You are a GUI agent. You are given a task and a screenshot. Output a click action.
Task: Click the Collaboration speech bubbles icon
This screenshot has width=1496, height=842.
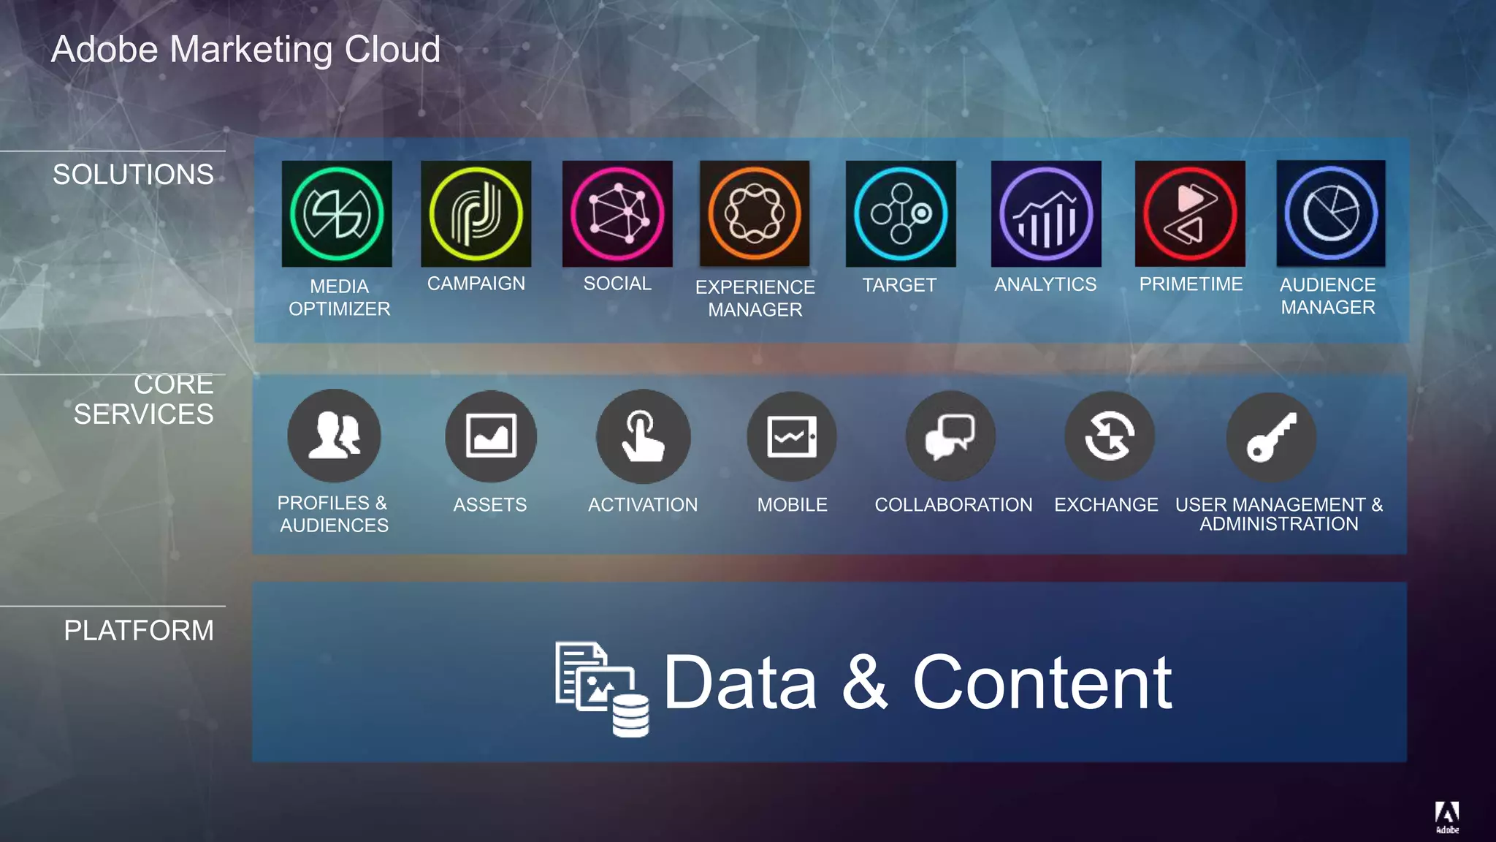[950, 436]
